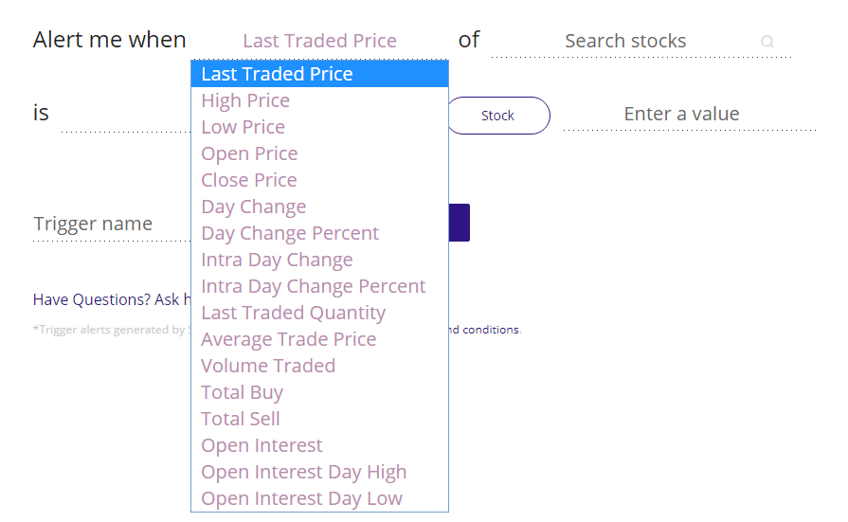Choose the Total Buy option

[319, 392]
